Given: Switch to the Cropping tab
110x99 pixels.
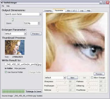Looking at the screenshot, I should coord(48,11).
